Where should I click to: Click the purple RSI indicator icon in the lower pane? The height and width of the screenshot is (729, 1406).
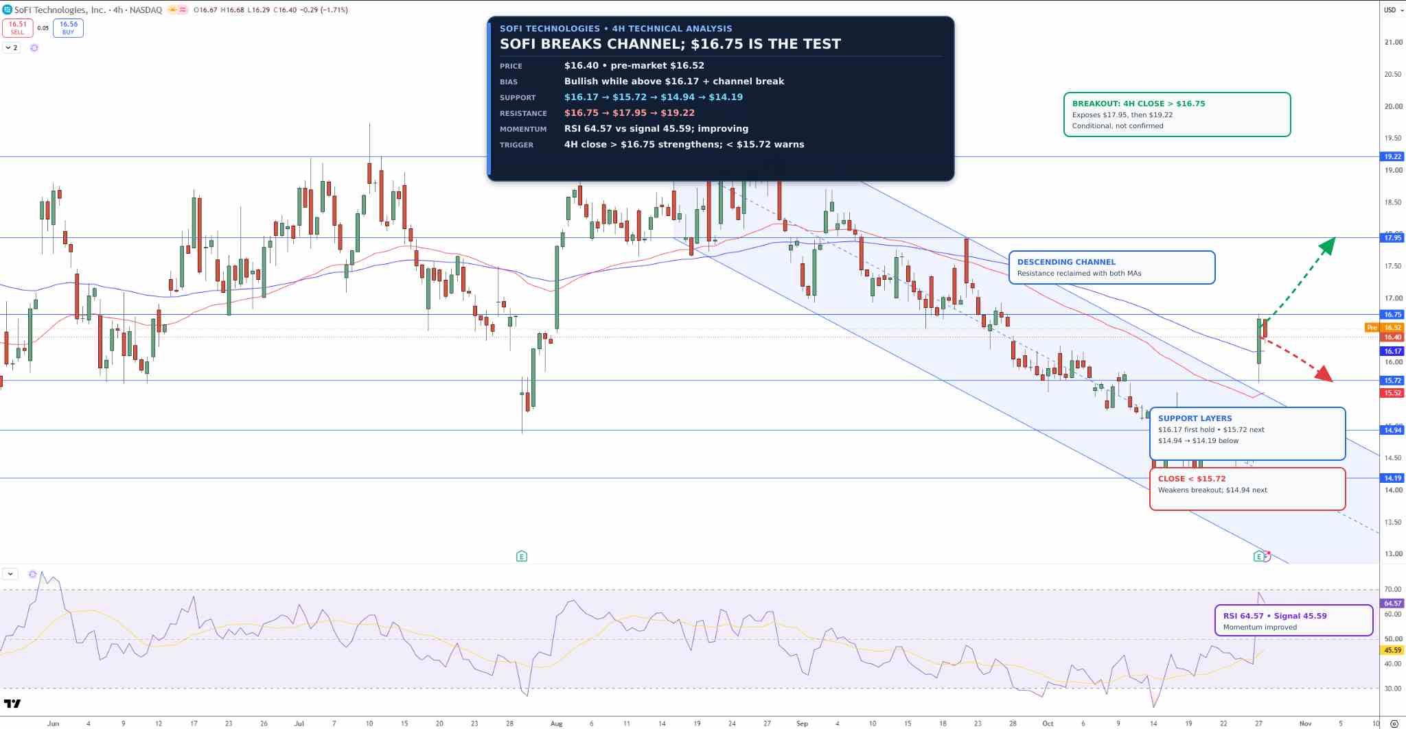coord(32,574)
